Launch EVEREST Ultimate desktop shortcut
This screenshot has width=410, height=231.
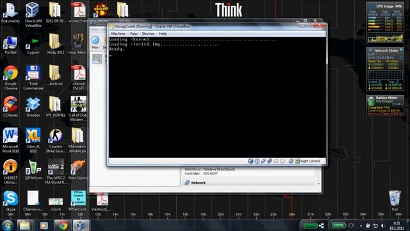coord(10,171)
